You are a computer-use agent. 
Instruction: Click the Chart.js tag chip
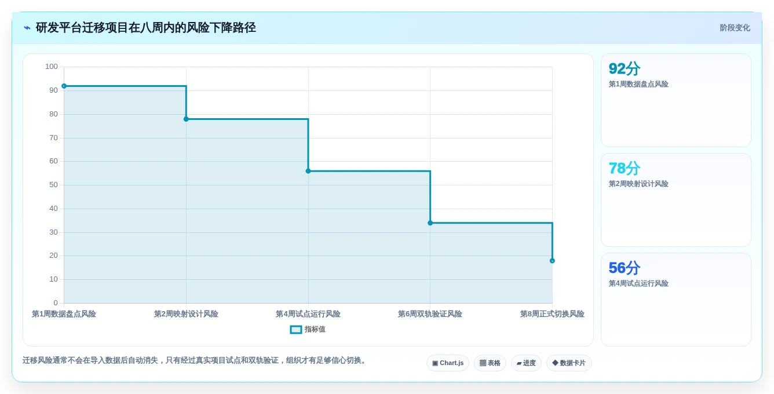448,363
